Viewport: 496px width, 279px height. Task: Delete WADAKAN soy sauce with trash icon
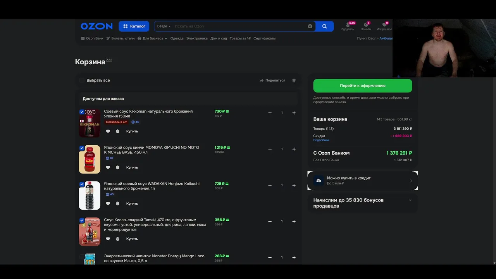(118, 203)
